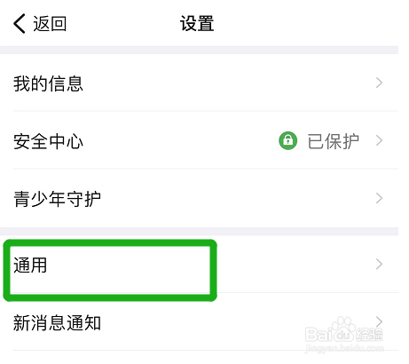Image resolution: width=409 pixels, height=364 pixels.
Task: Click the 返回 back text
Action: coord(50,24)
